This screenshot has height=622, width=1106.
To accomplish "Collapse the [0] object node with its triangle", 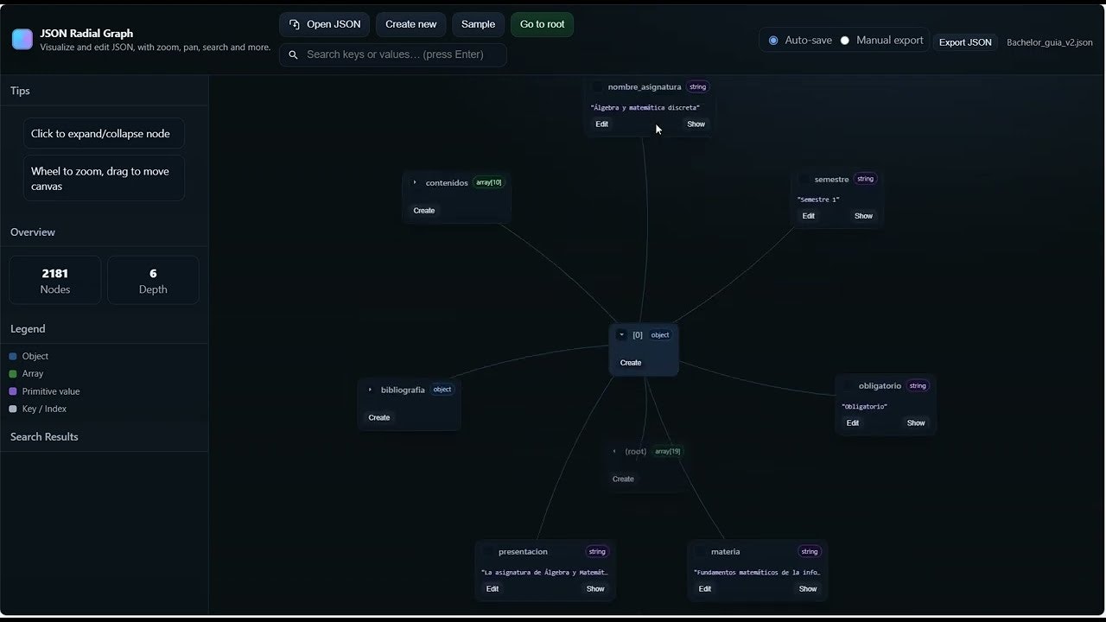I will (621, 334).
